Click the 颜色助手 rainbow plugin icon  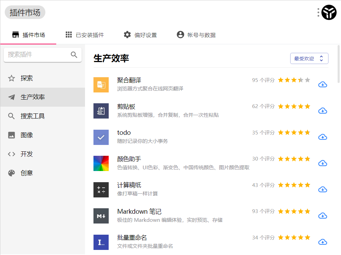(101, 164)
